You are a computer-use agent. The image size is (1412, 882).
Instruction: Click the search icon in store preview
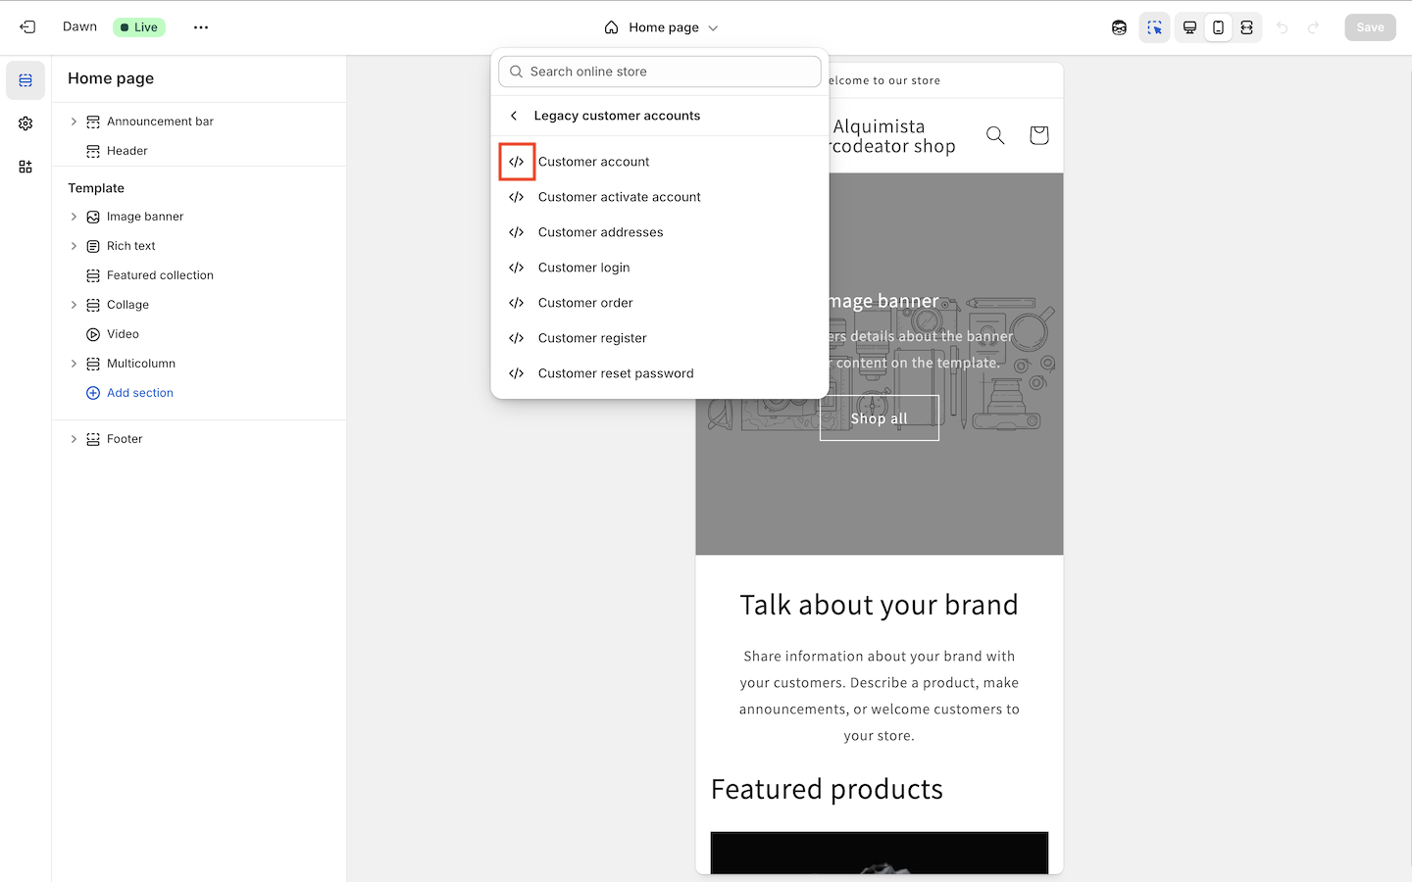click(995, 135)
